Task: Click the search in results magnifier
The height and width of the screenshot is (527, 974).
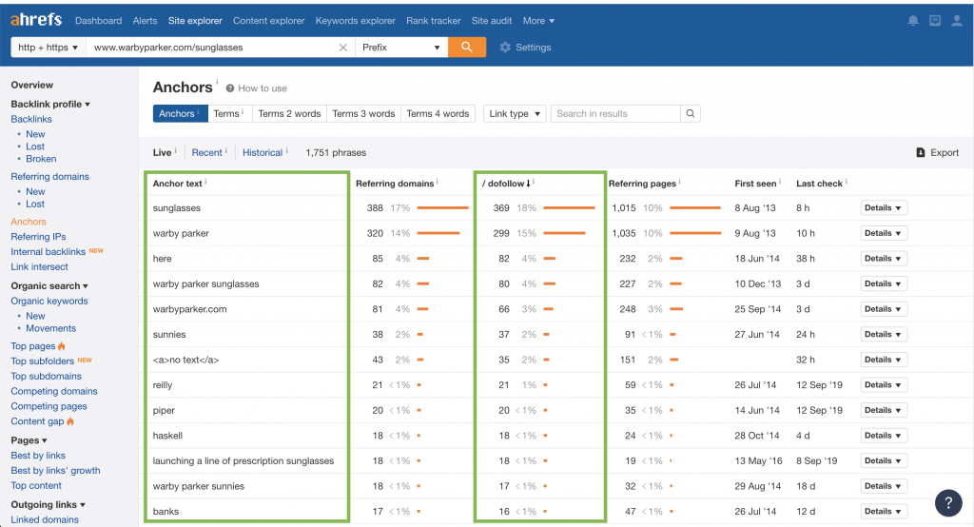Action: [691, 114]
